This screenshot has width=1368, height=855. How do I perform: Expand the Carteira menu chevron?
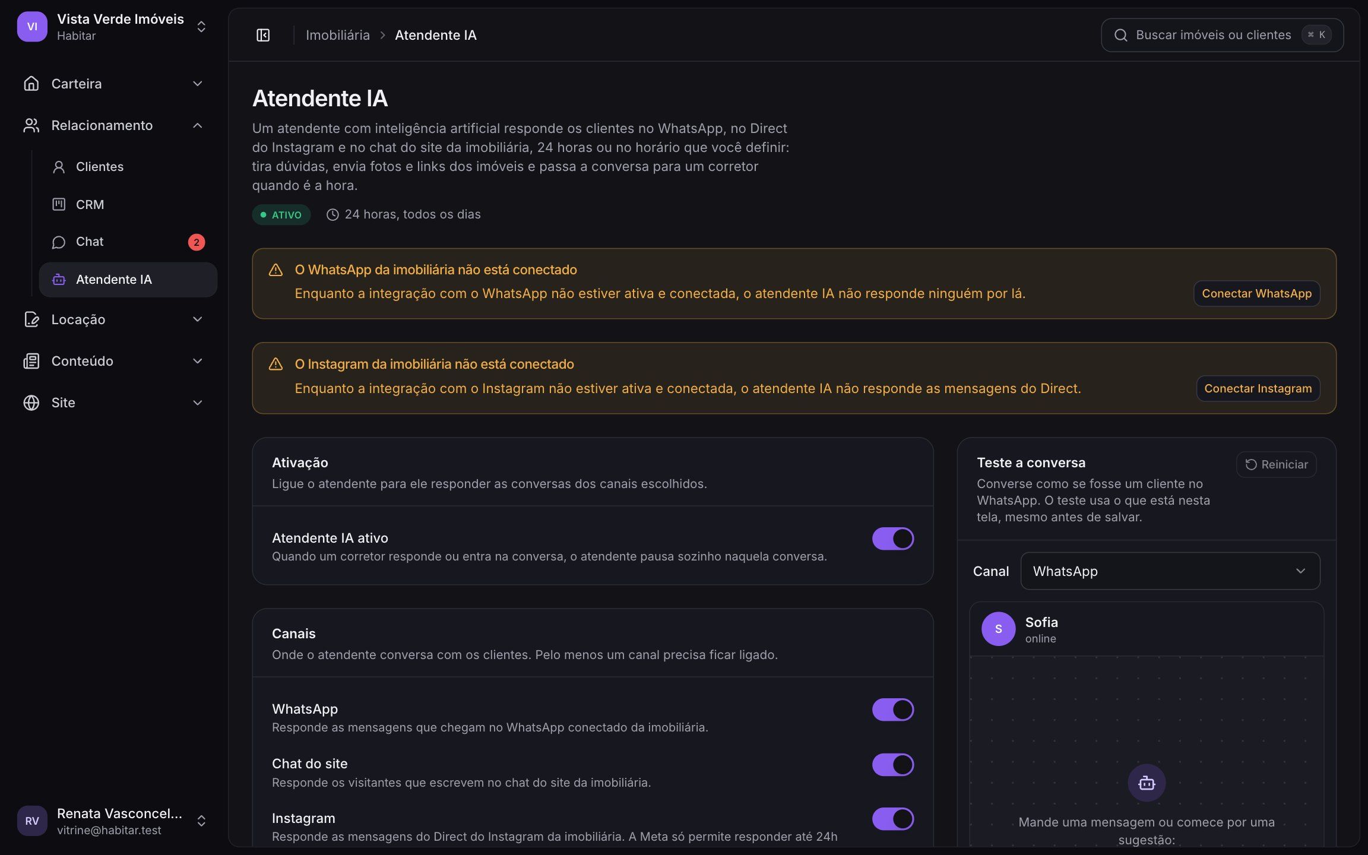[198, 84]
